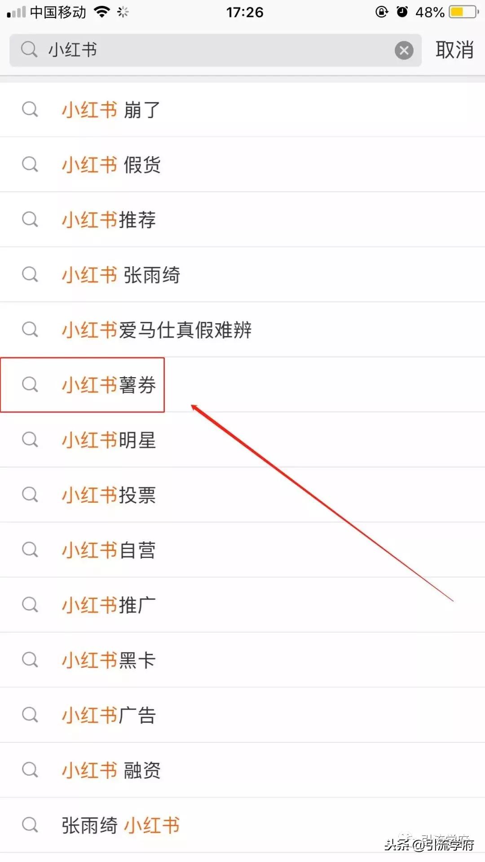Click the search icon inside the search field
The width and height of the screenshot is (485, 862).
point(29,49)
